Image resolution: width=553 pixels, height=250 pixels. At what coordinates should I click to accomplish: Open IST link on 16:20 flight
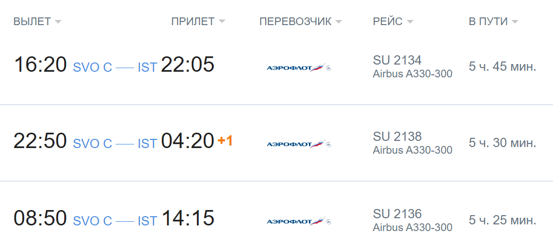(x=147, y=67)
